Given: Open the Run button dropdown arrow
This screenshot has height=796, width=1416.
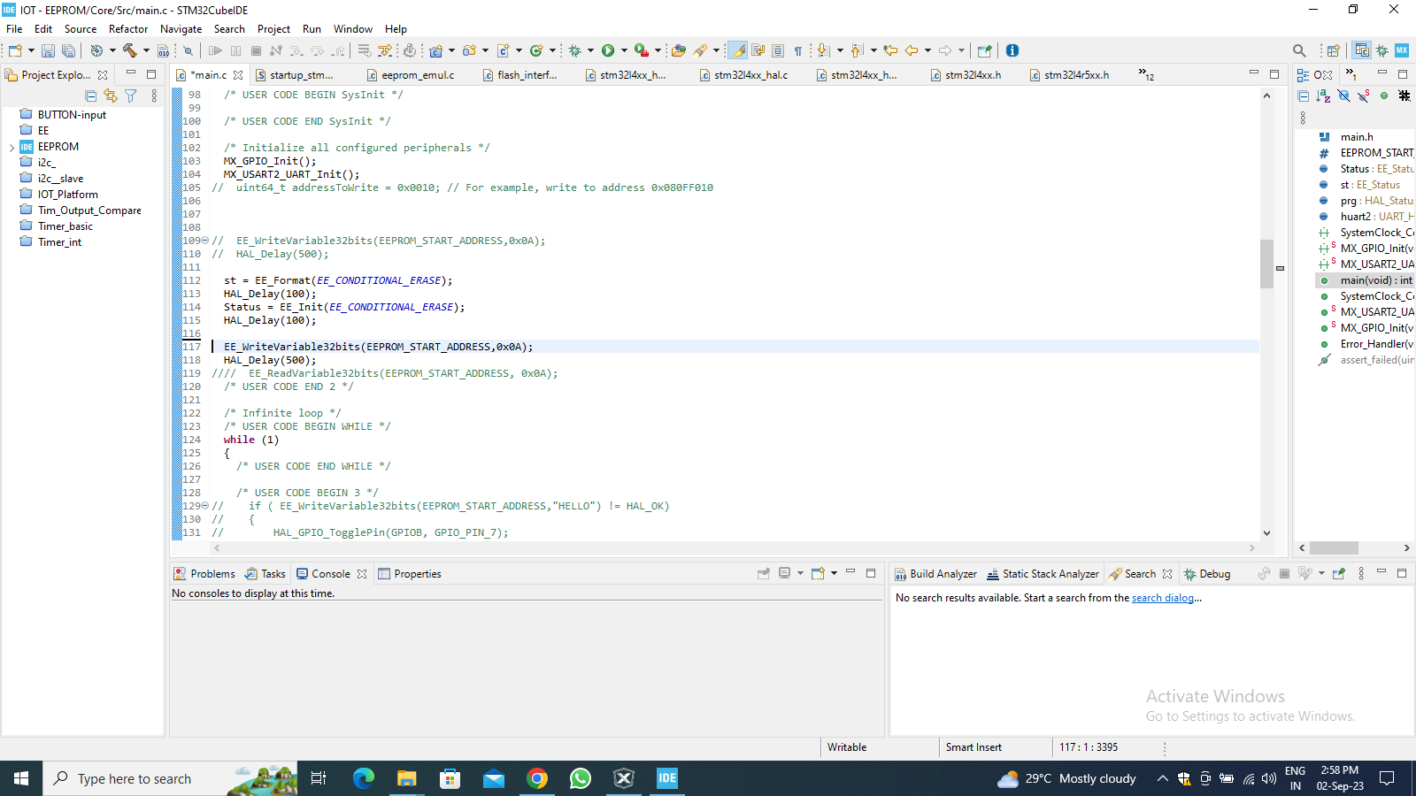Looking at the screenshot, I should (624, 50).
